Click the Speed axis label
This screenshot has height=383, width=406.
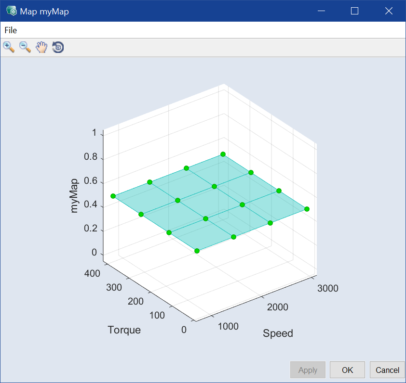pos(278,333)
